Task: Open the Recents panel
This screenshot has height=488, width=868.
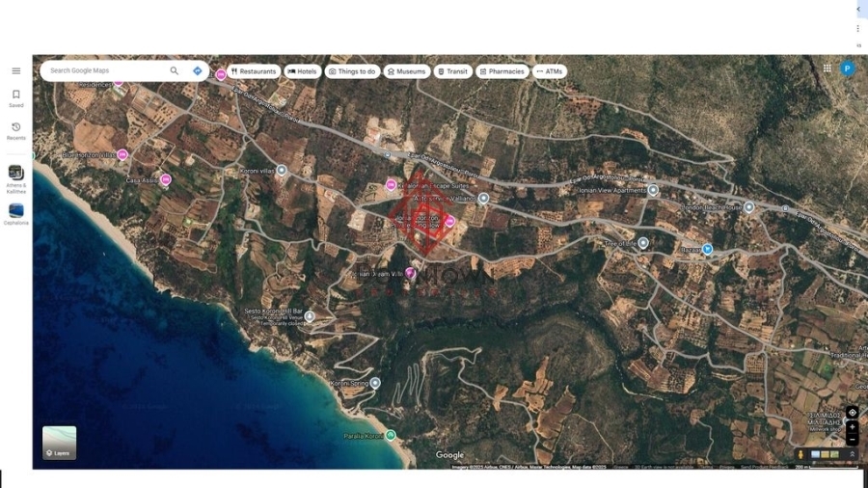Action: [15, 130]
